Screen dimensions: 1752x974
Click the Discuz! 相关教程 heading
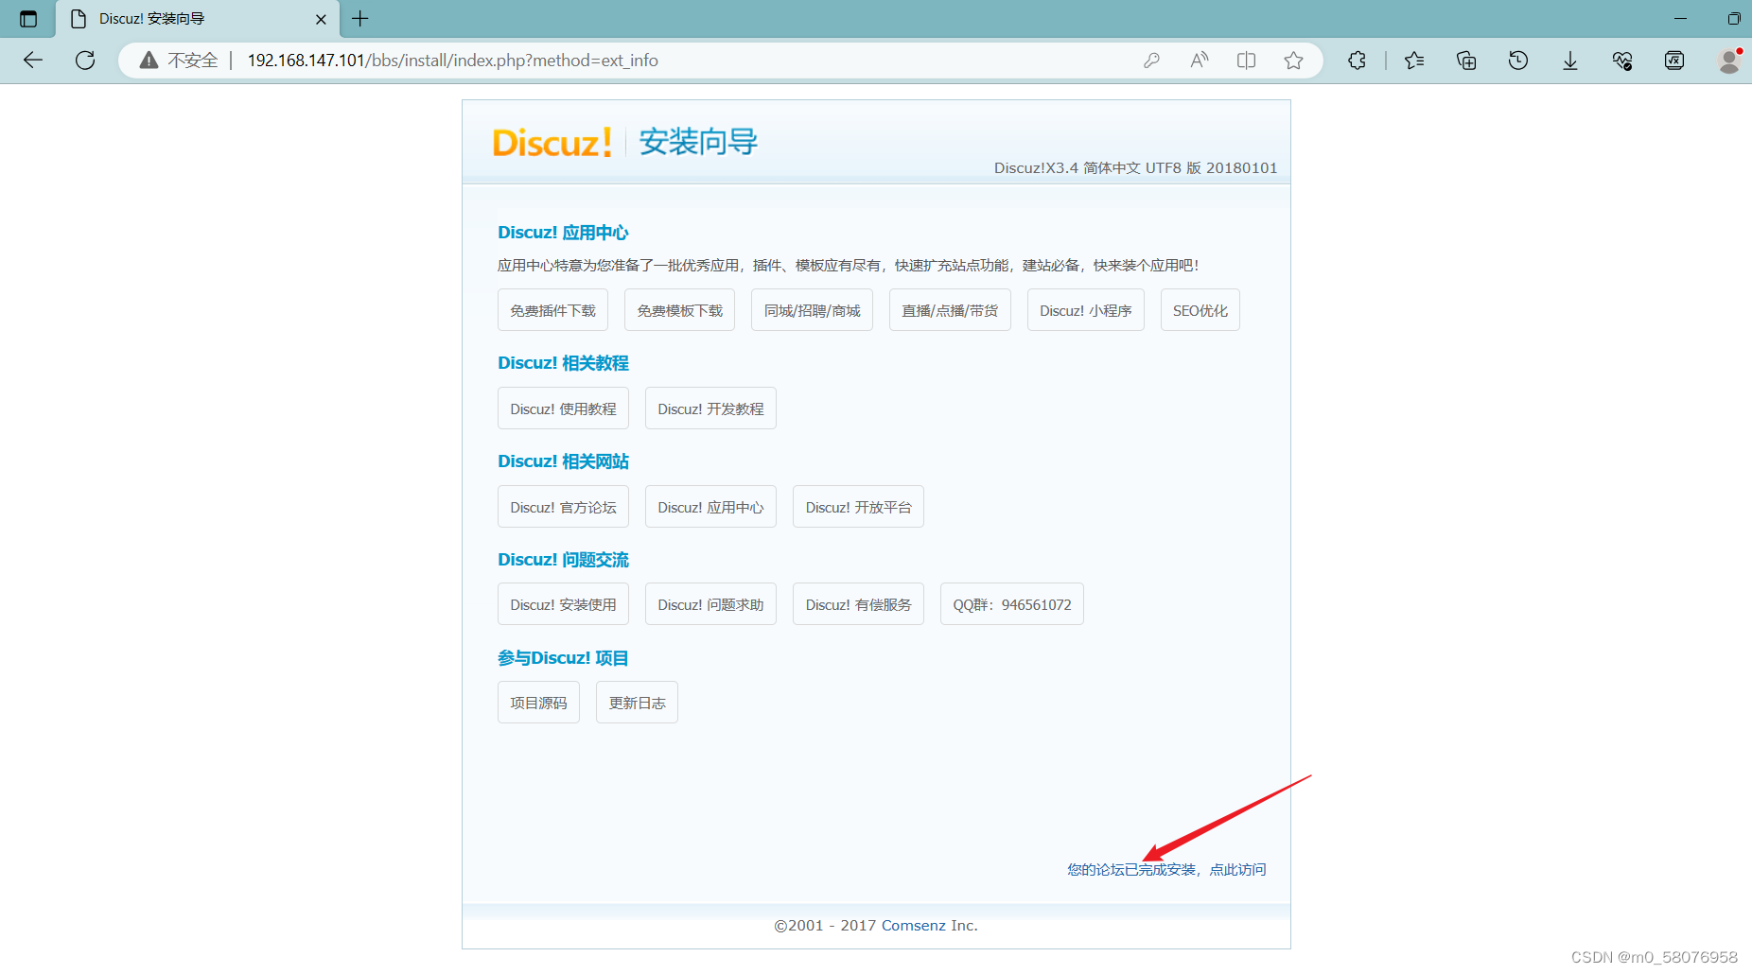pyautogui.click(x=563, y=363)
